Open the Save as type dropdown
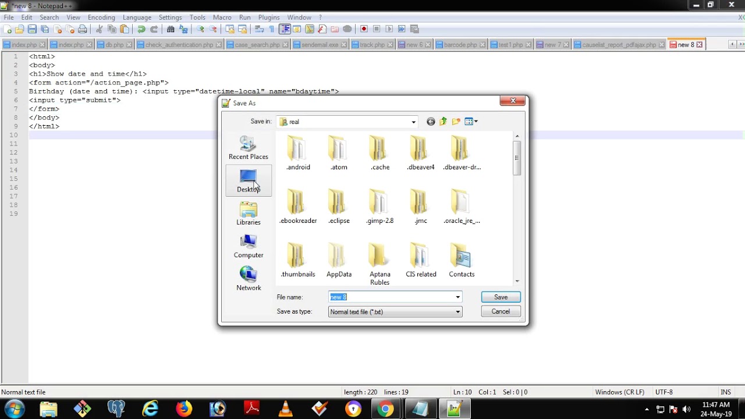The width and height of the screenshot is (745, 419). pyautogui.click(x=458, y=312)
